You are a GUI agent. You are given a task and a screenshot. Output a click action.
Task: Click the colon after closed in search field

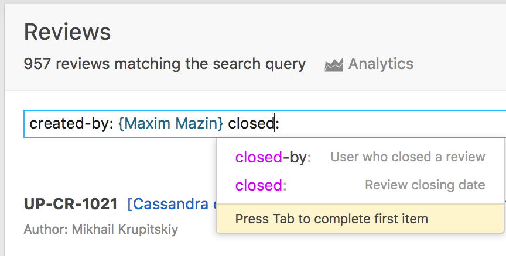[x=277, y=124]
